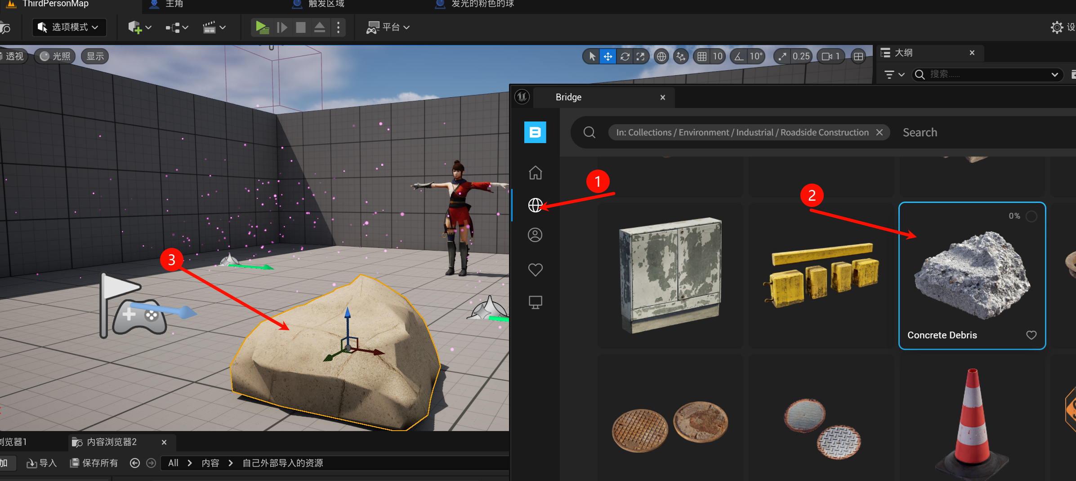Open the add content cube dropdown
The image size is (1076, 481).
139,27
